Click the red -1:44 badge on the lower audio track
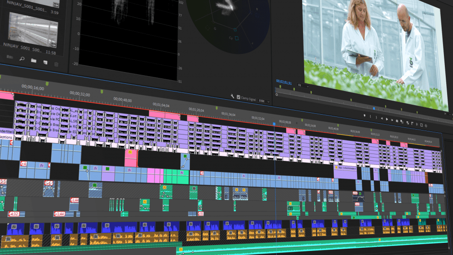453x255 pixels. [x=59, y=214]
